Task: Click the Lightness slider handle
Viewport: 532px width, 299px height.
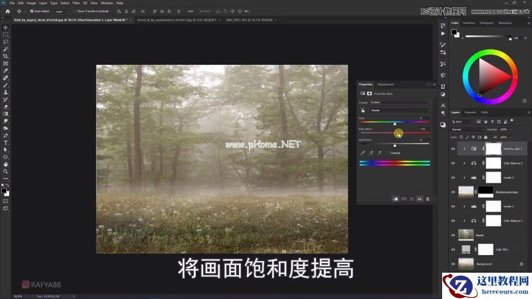Action: tap(394, 146)
